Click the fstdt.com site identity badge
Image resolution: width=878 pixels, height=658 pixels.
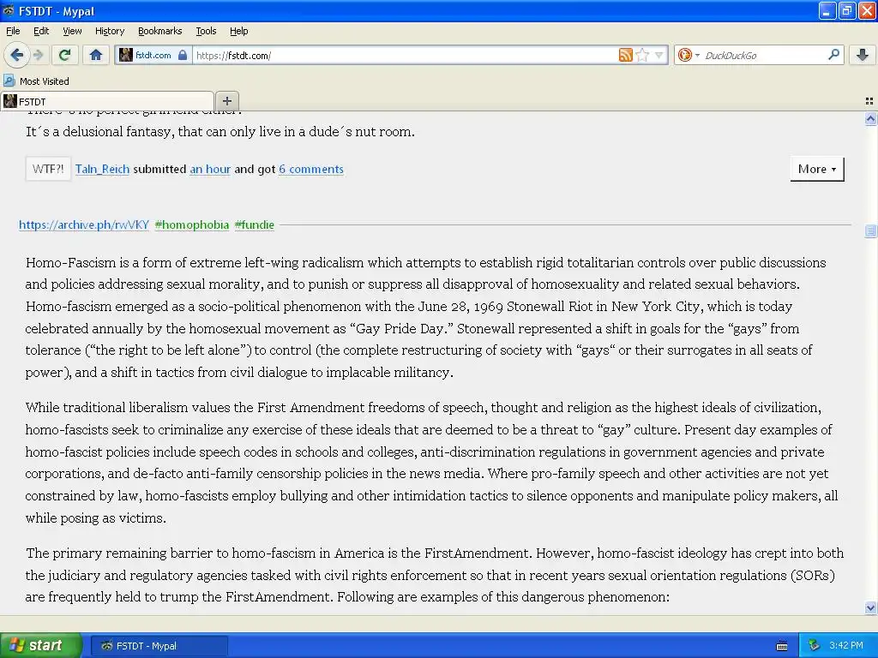pyautogui.click(x=153, y=55)
